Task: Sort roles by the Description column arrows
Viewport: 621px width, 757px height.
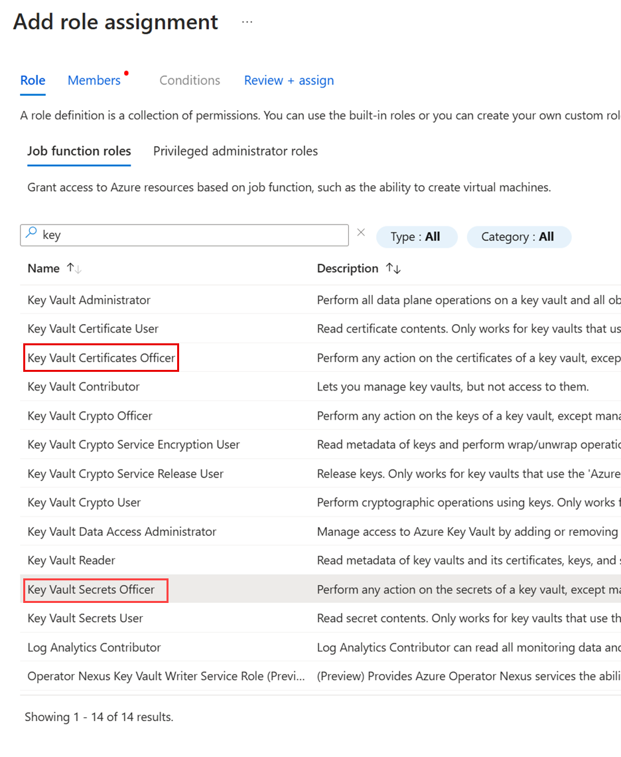Action: click(393, 268)
